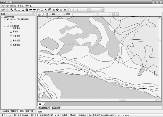Image resolution: width=163 pixels, height=117 pixels.
Task: Click the attributes grid icon after layer combo
Action: 97,14
